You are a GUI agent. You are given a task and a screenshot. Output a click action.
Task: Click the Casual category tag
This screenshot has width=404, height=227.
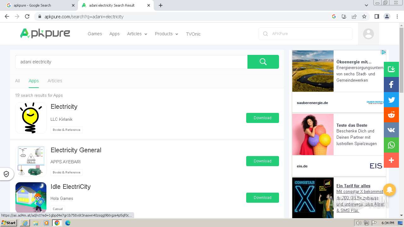[58, 209]
